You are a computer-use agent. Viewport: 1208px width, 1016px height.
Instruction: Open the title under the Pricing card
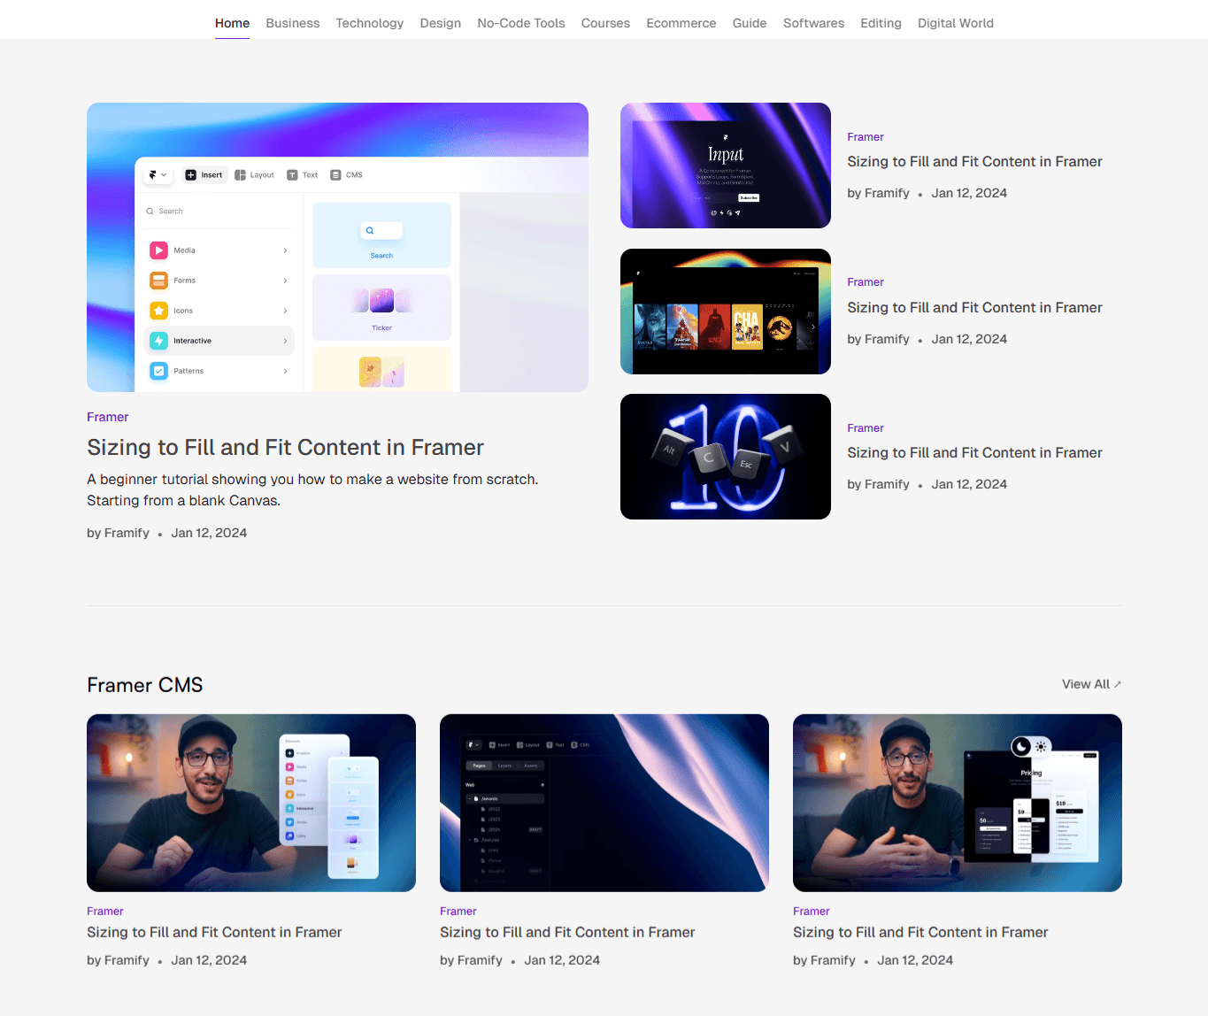point(920,933)
